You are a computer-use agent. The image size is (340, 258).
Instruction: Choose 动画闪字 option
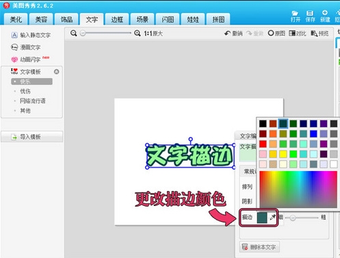tap(26, 60)
